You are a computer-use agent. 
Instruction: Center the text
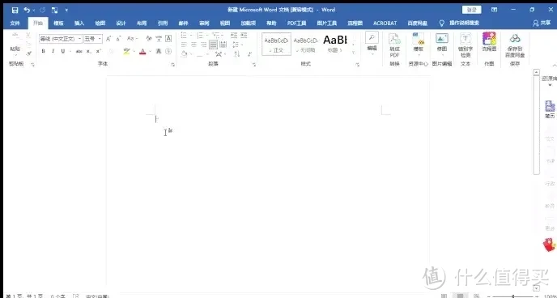193,45
